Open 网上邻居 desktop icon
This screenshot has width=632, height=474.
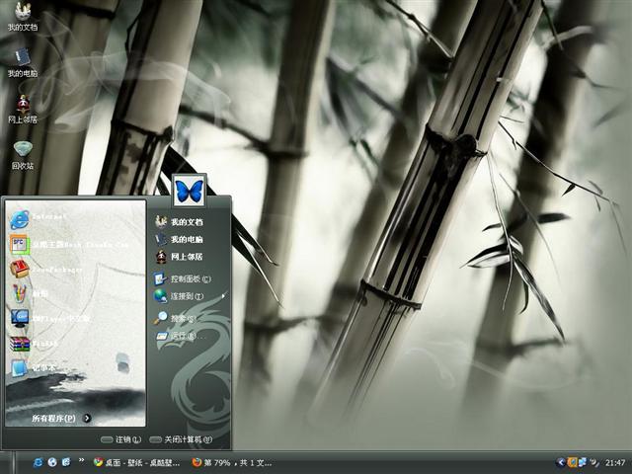23,109
